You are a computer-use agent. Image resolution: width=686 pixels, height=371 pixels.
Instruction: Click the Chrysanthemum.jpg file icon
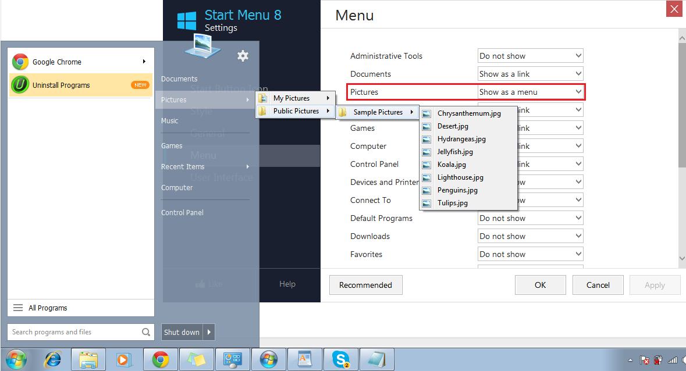coord(426,113)
